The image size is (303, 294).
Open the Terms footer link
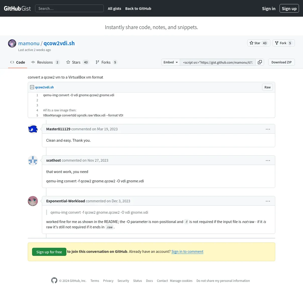coord(95,281)
